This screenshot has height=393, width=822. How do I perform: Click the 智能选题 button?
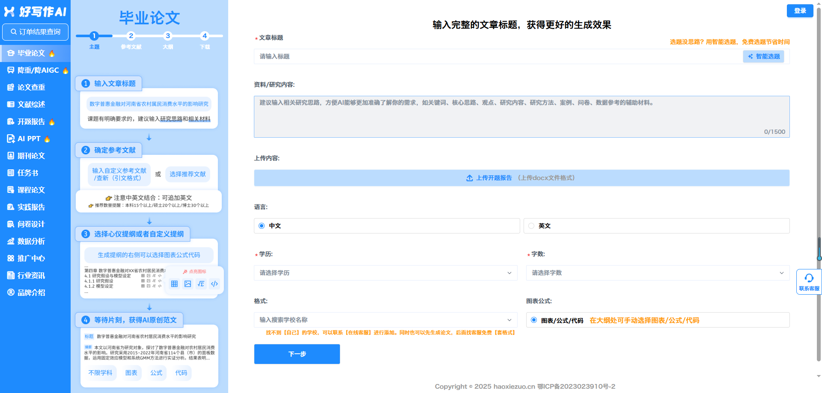tap(763, 56)
